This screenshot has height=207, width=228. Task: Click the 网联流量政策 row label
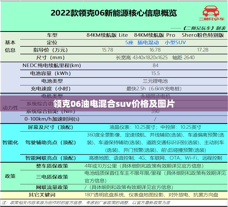pos(52,187)
